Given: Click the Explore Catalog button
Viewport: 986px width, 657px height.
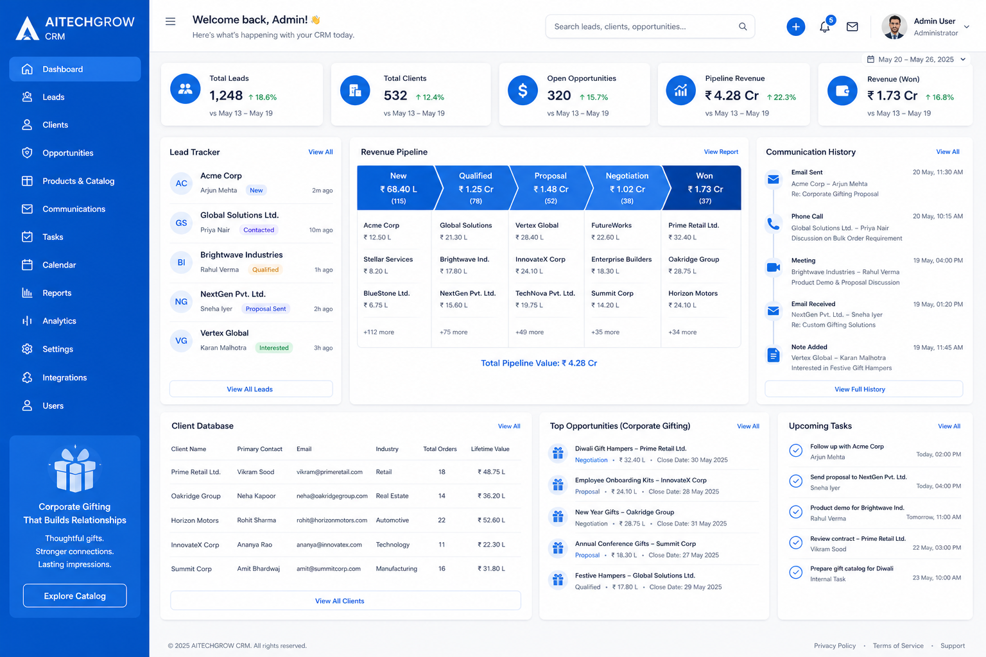Looking at the screenshot, I should coord(75,595).
